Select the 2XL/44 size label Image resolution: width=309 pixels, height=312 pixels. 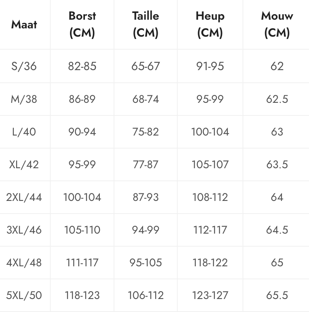coord(24,197)
